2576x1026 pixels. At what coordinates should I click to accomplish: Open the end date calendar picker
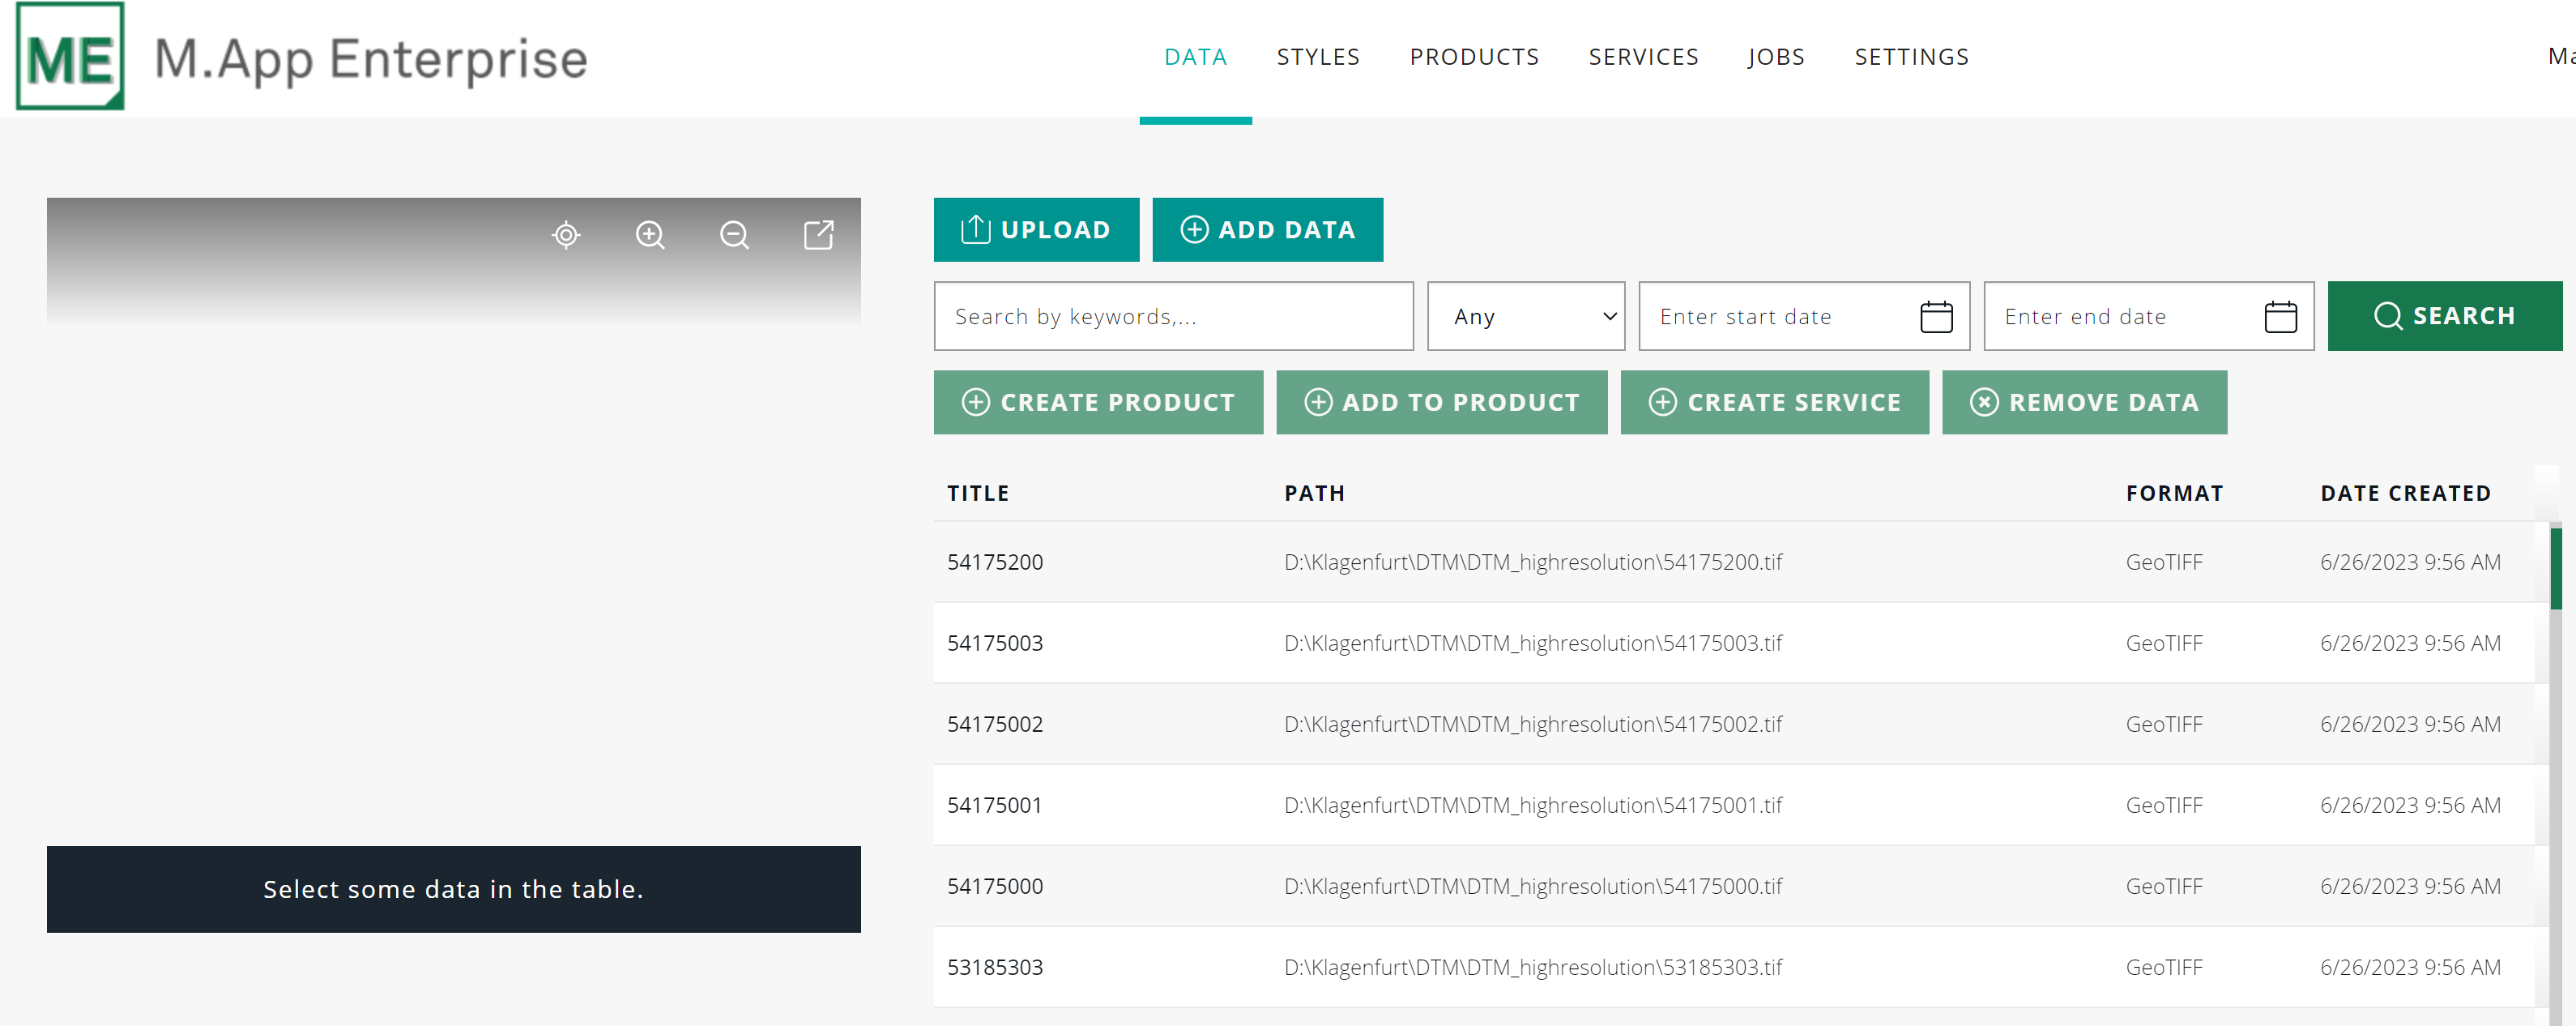point(2280,317)
